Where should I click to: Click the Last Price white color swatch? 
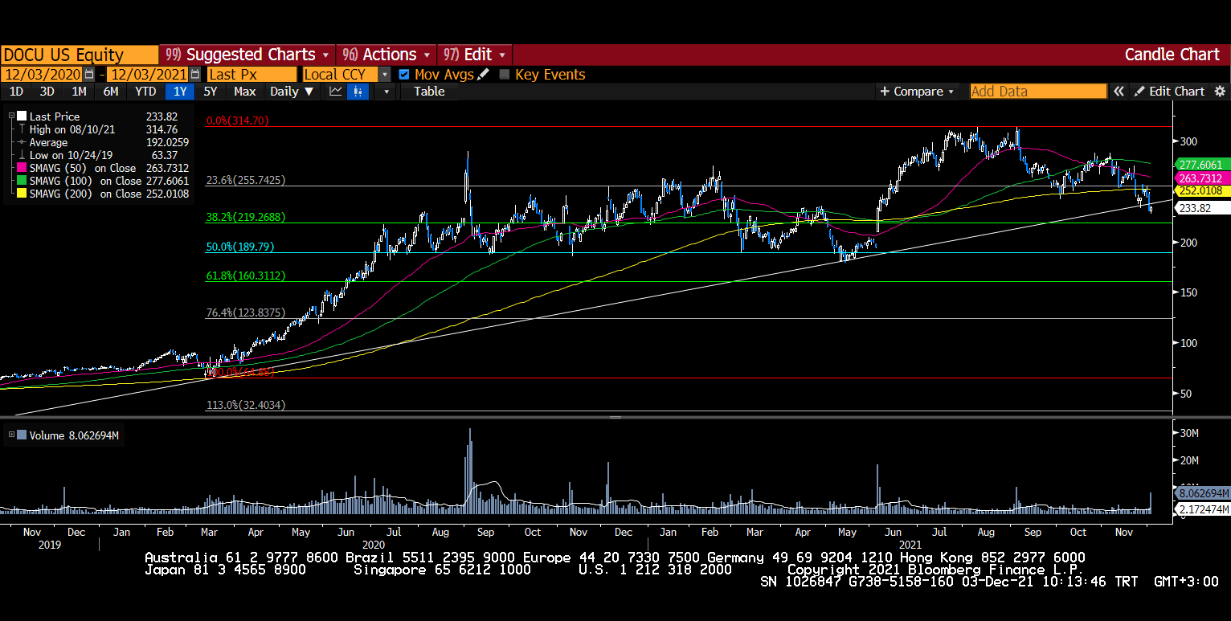pyautogui.click(x=22, y=116)
